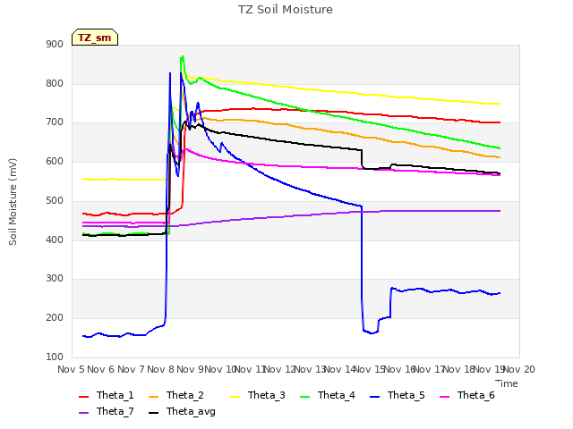Toggle Theta_6 series in legend
573x429 pixels.
point(467,395)
